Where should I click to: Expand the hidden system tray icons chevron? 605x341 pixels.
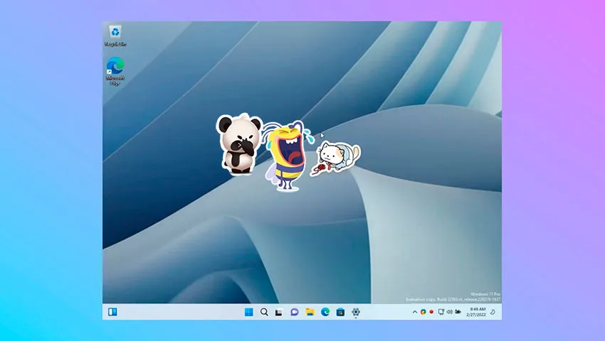coord(415,312)
